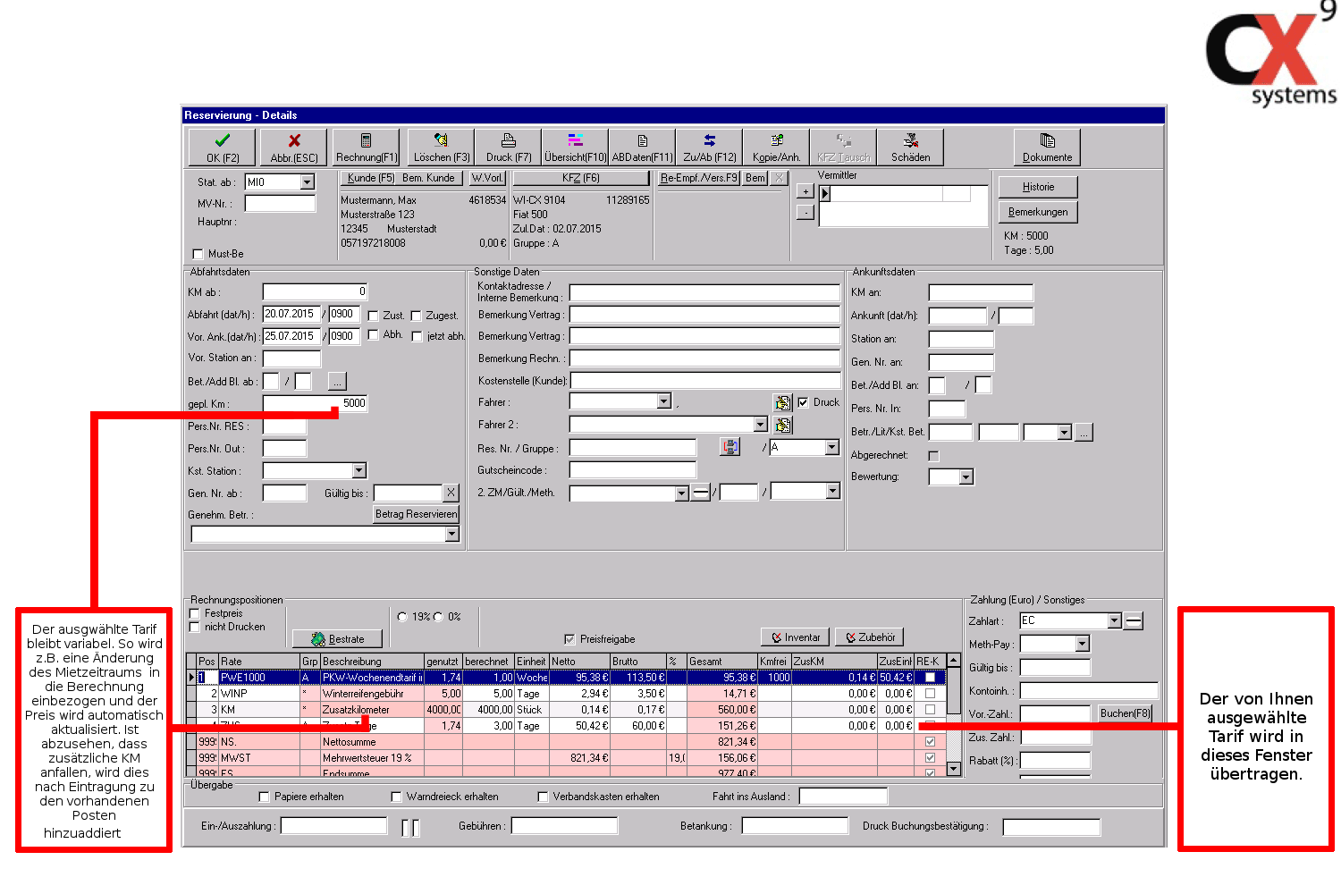Enable the Must-Be checkbox

click(198, 254)
